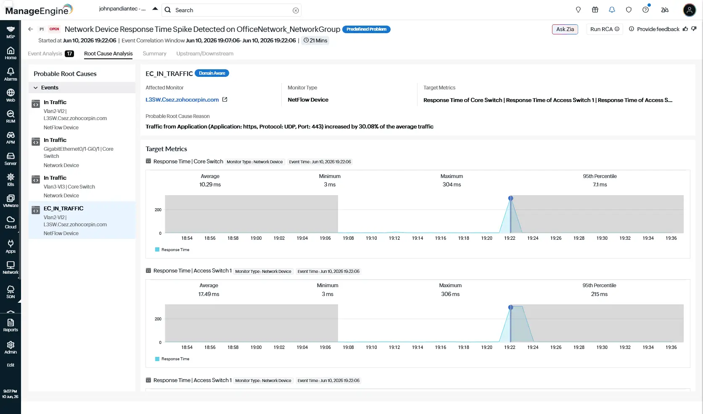Open the Server module
Image resolution: width=703 pixels, height=414 pixels.
(x=11, y=159)
